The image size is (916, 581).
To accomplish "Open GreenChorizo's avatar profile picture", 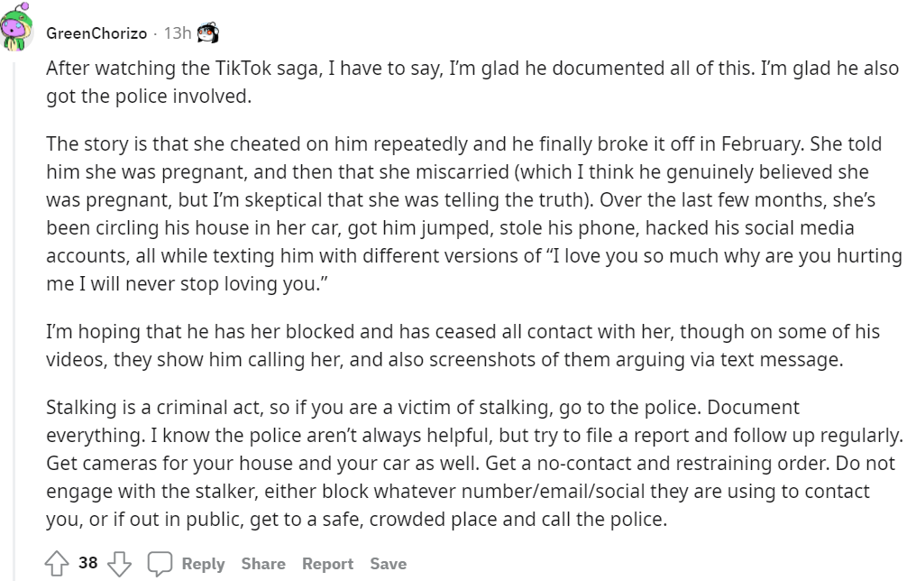I will 16,27.
